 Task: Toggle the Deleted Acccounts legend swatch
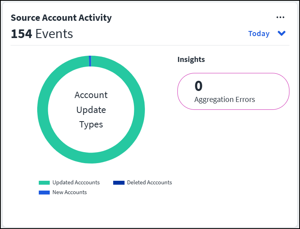coord(119,183)
